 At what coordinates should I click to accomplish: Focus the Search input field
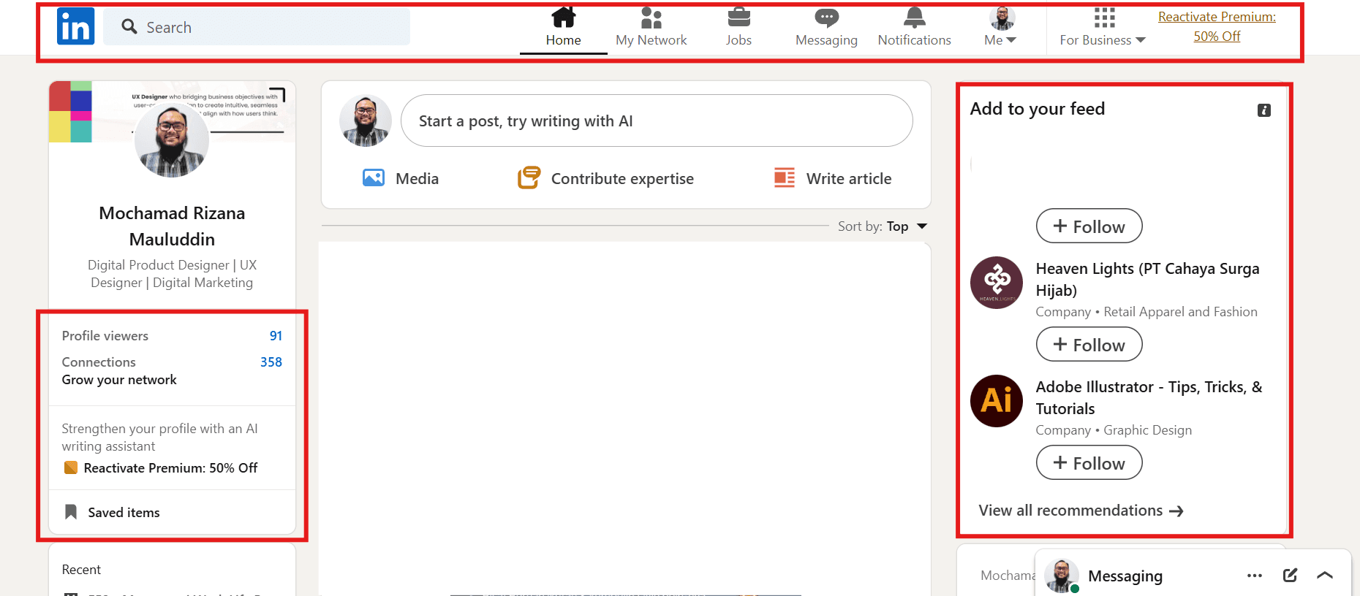tap(257, 27)
